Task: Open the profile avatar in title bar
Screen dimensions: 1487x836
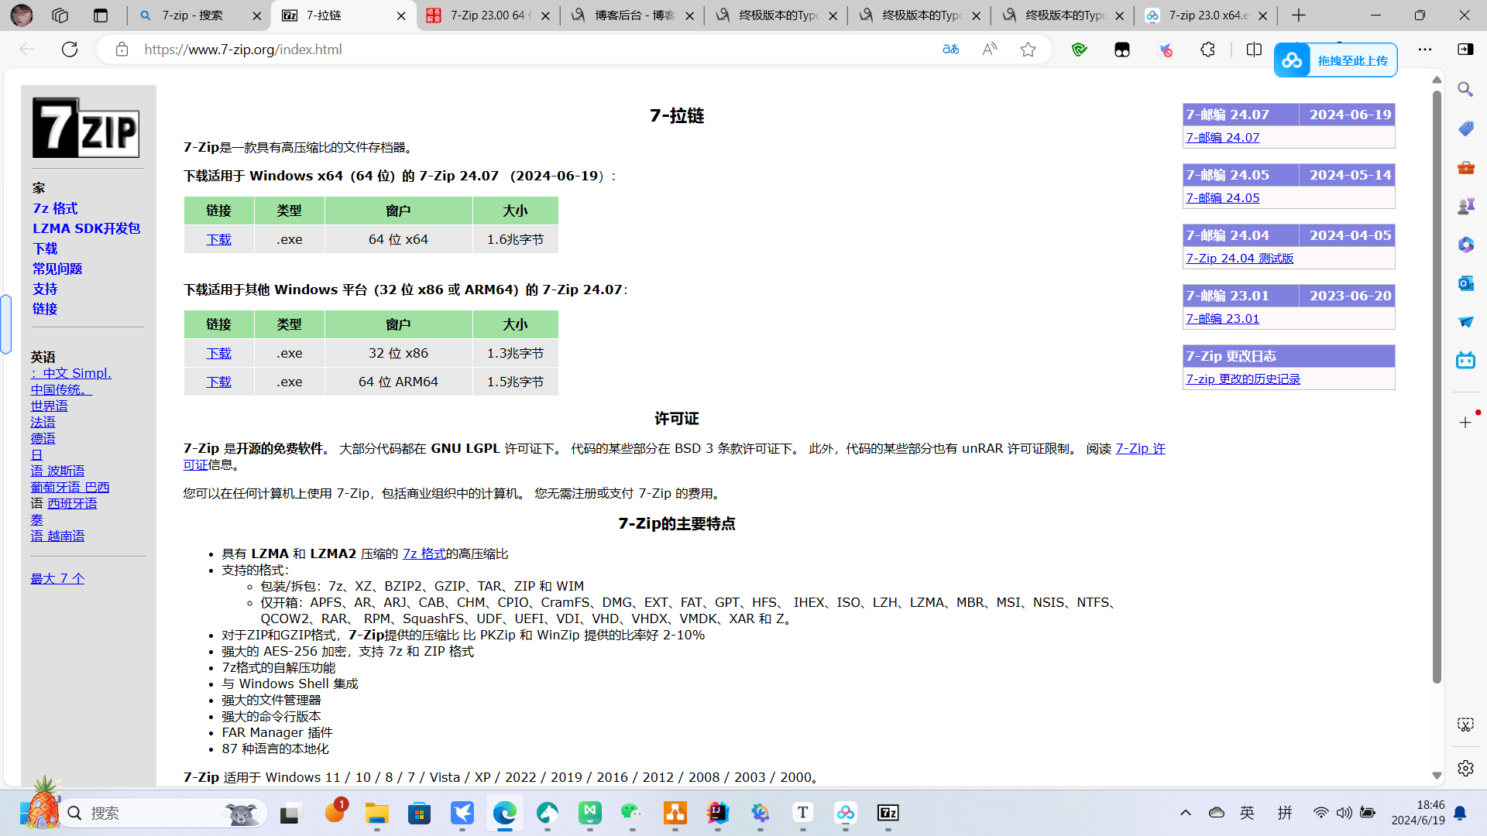Action: point(22,15)
